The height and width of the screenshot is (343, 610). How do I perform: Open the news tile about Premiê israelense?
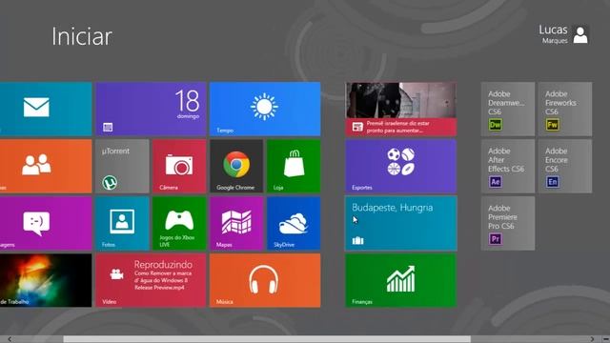(x=400, y=109)
